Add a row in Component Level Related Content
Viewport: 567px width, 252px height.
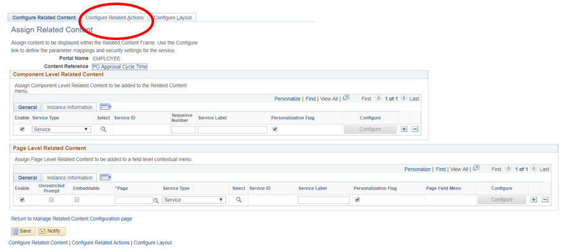[x=404, y=129]
